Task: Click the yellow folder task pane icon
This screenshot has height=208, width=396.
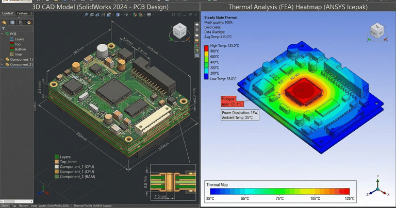Action: (197, 40)
